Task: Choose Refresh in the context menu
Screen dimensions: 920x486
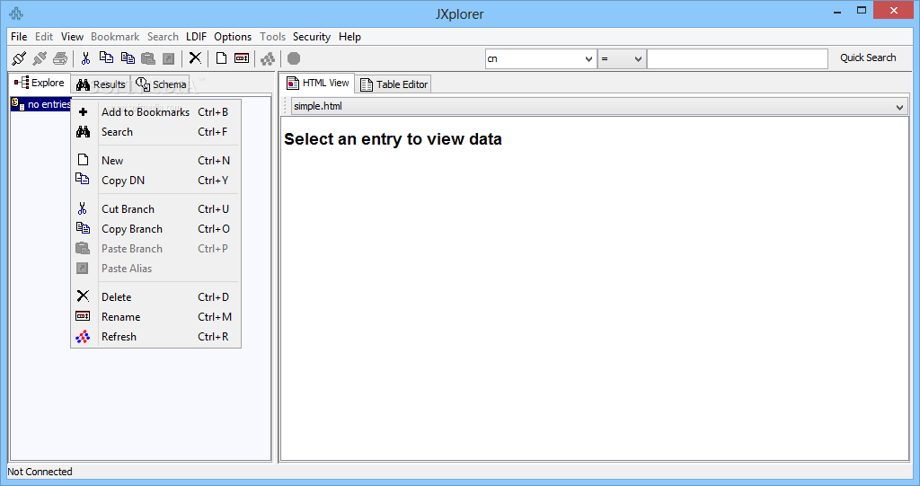Action: 155,338
